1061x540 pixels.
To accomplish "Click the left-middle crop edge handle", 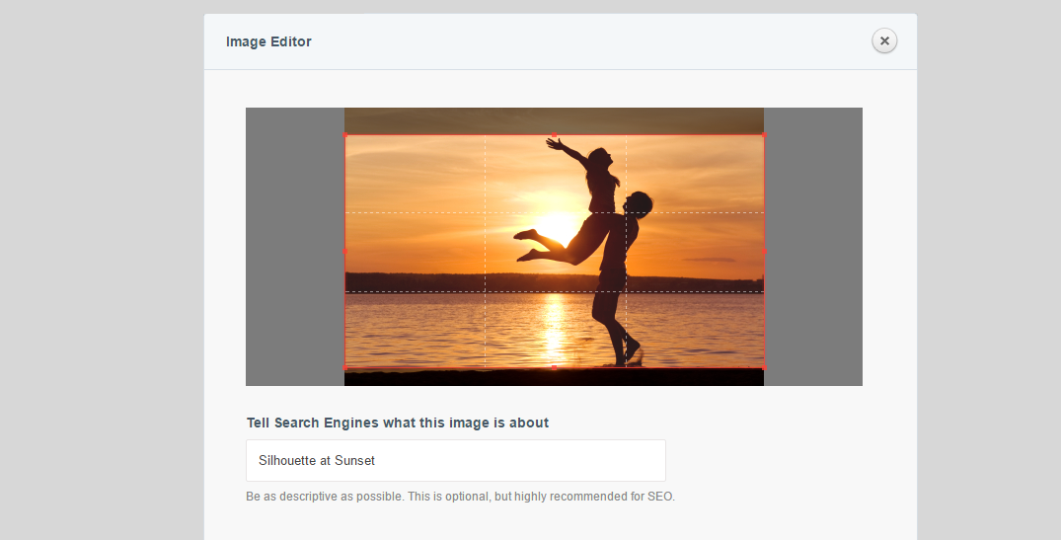I will [x=345, y=251].
